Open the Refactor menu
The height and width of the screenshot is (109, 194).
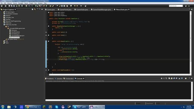(9, 3)
